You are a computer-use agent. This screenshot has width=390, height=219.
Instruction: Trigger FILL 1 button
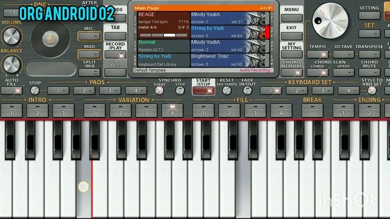[x=204, y=111]
